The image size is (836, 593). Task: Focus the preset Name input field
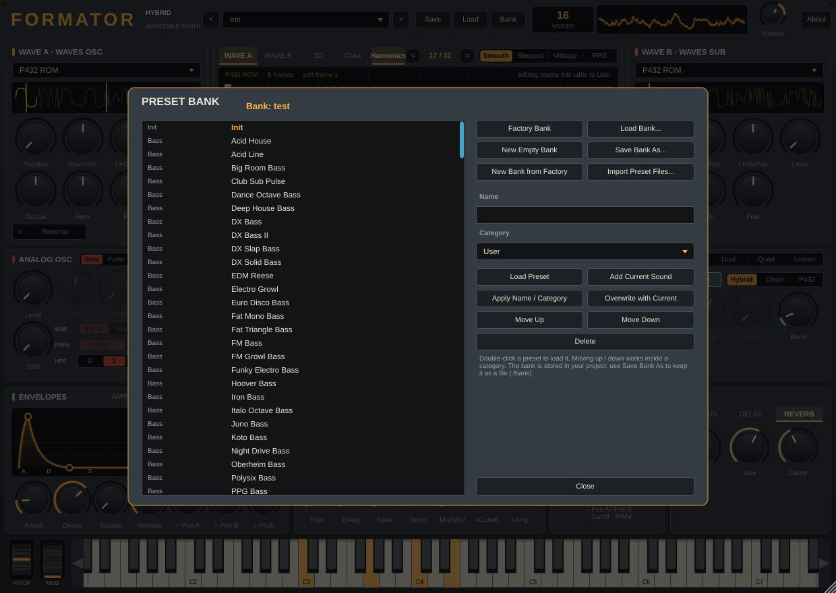tap(585, 215)
